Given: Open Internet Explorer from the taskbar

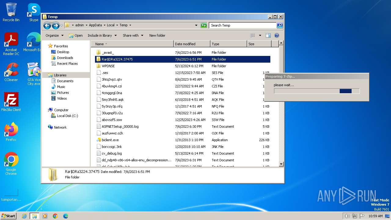Looking at the screenshot, I should tap(24, 216).
